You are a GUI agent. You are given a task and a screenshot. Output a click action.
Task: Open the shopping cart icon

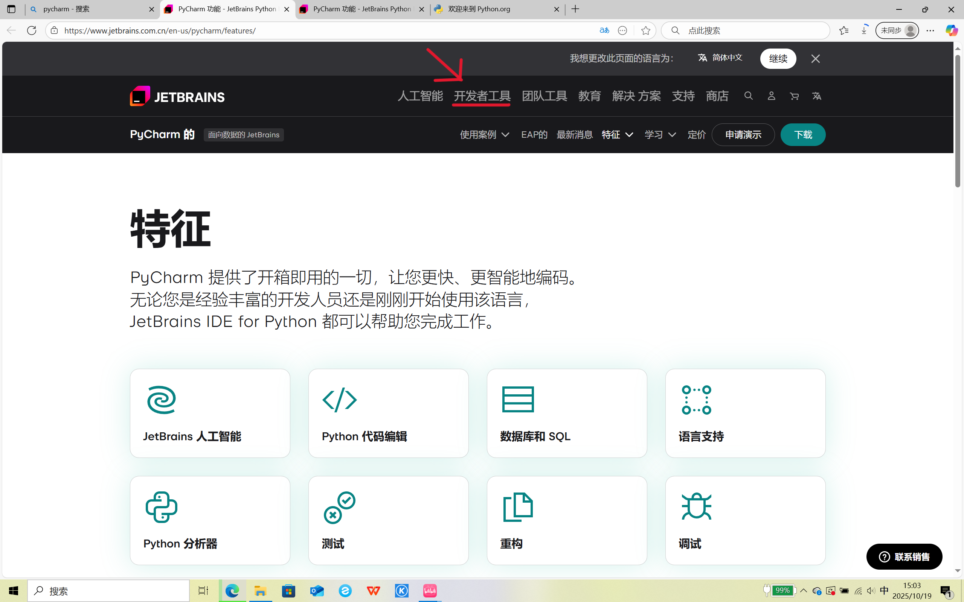[794, 96]
